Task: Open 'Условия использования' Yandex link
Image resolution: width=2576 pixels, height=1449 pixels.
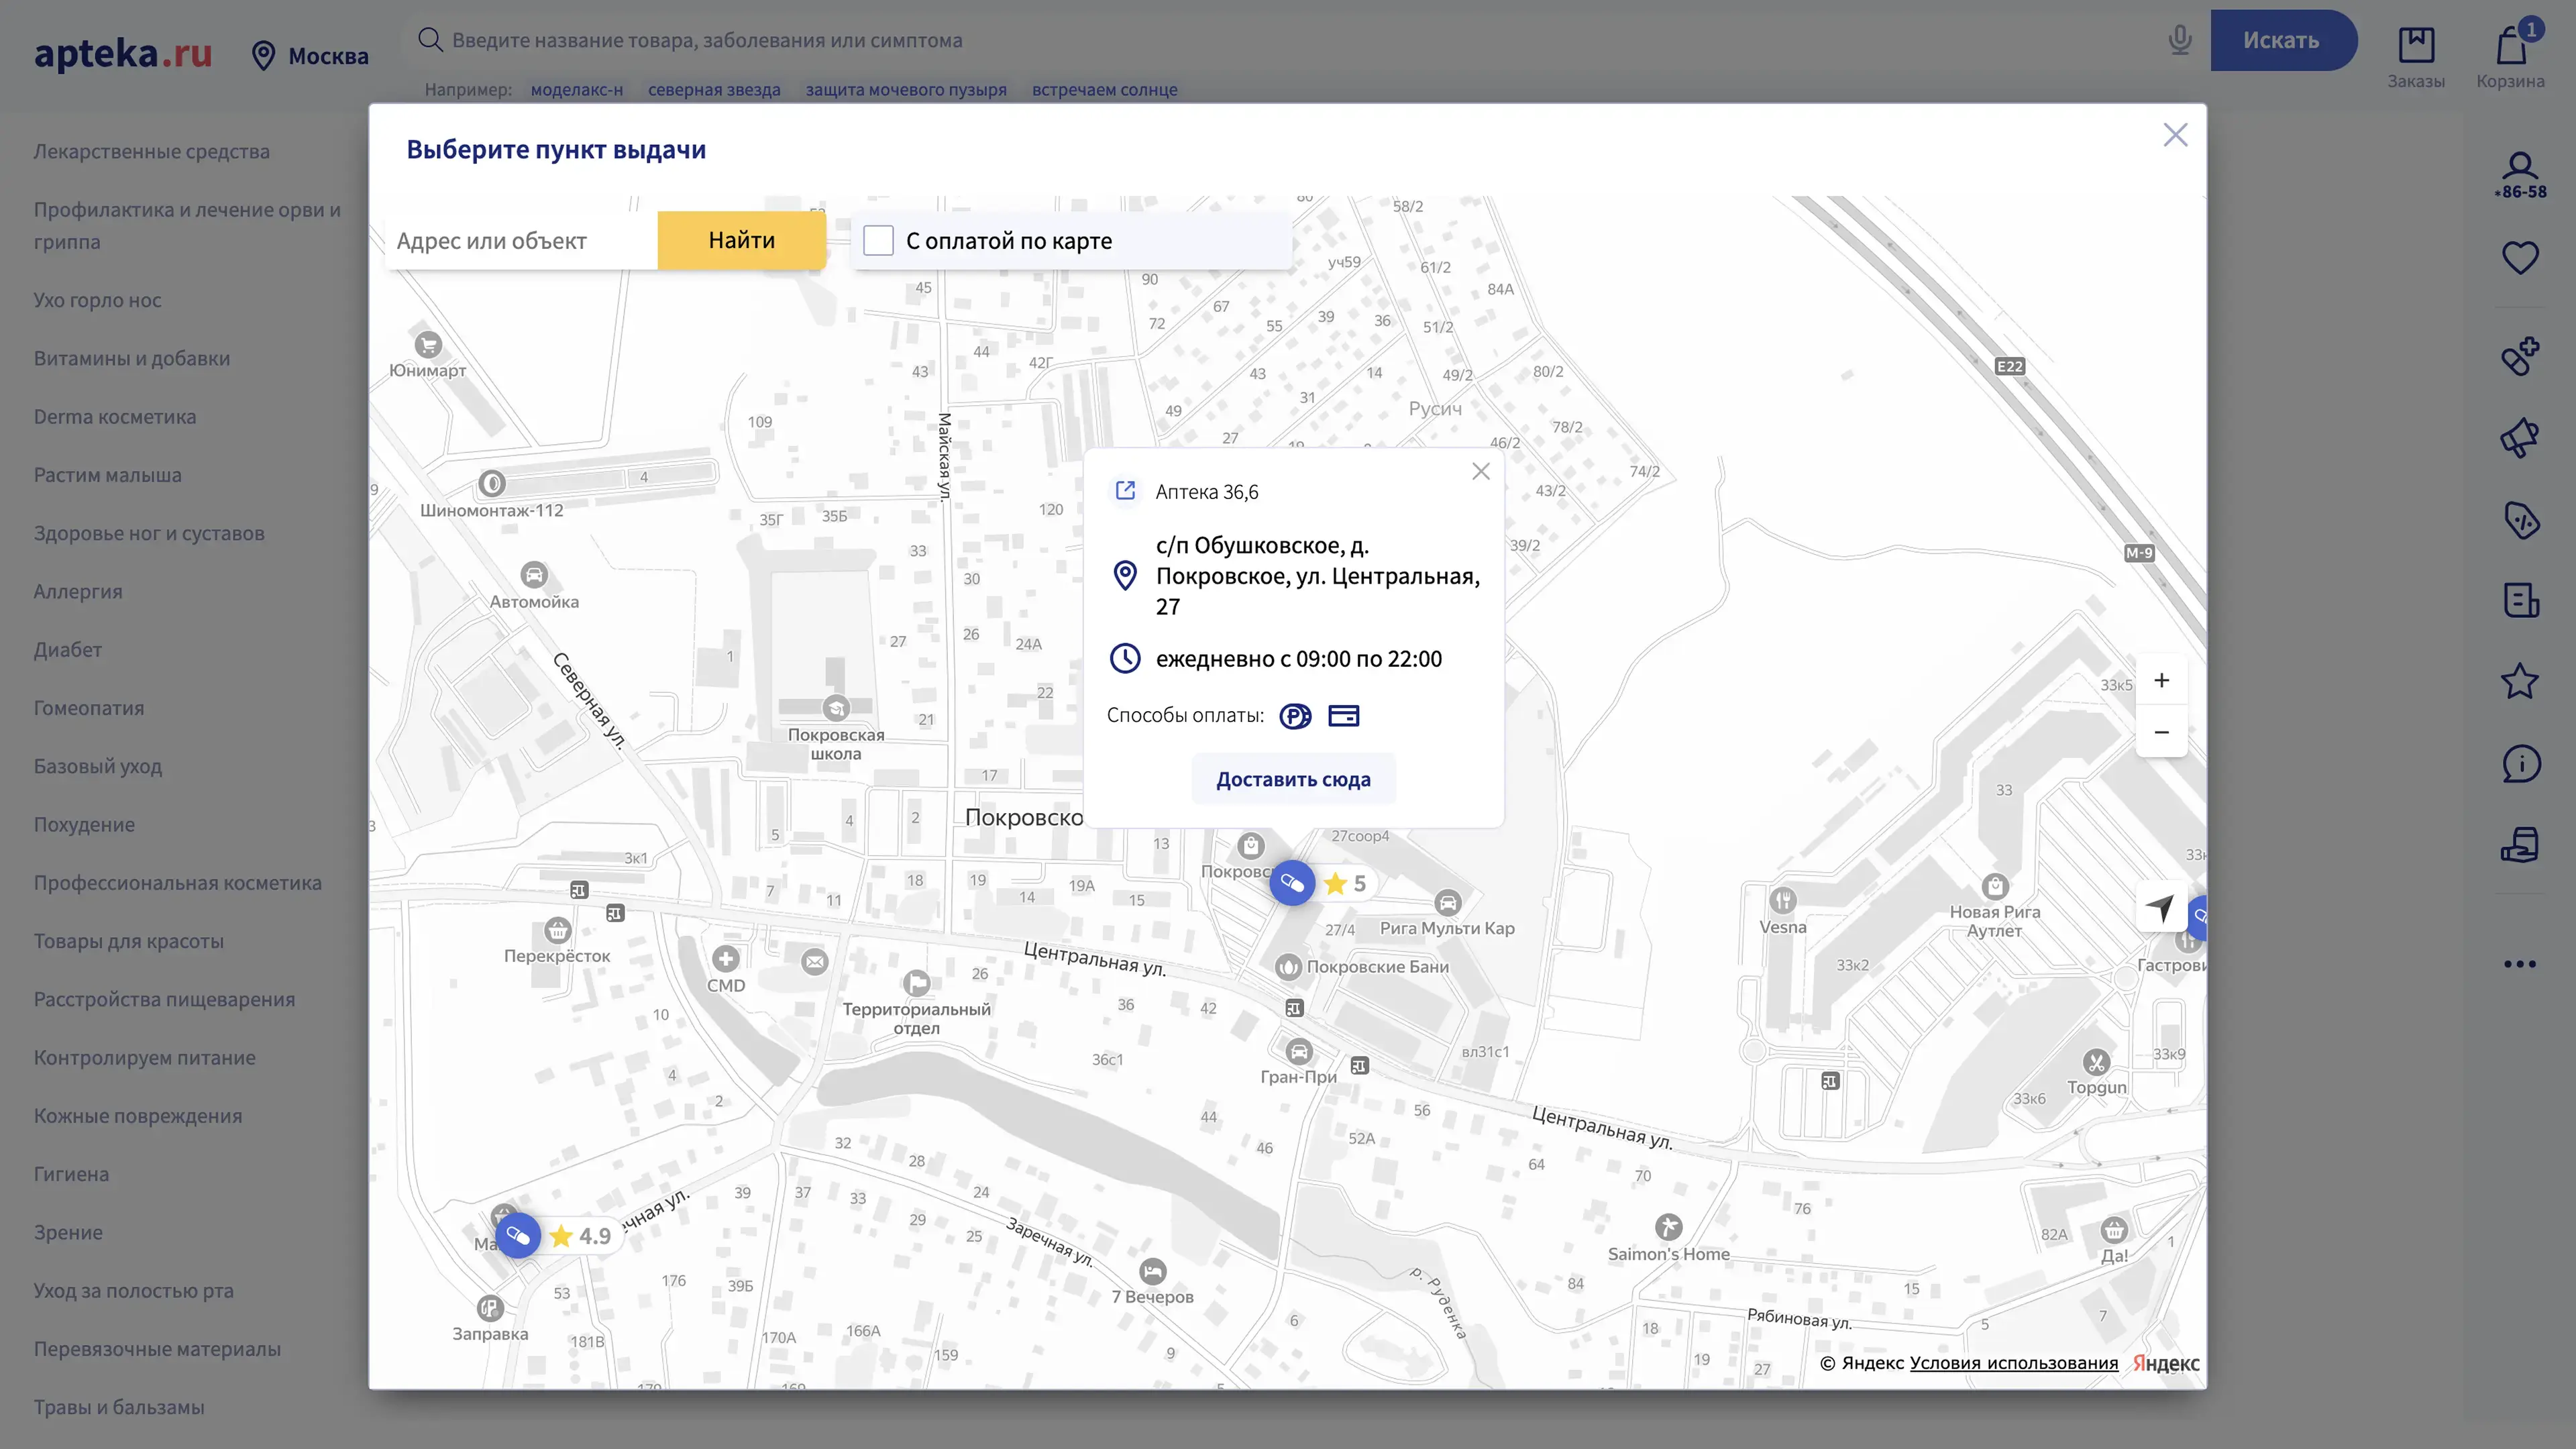Action: [x=2013, y=1363]
